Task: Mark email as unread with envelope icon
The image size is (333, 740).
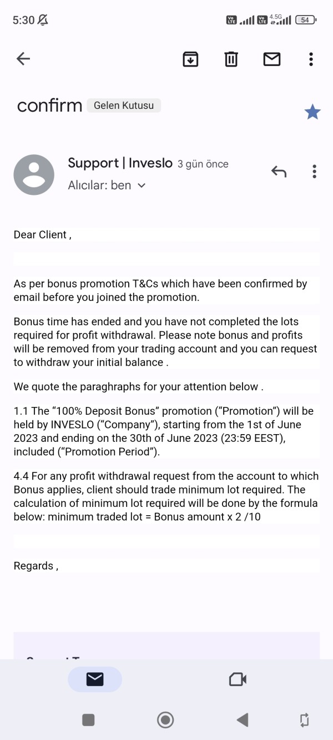Action: (x=271, y=59)
